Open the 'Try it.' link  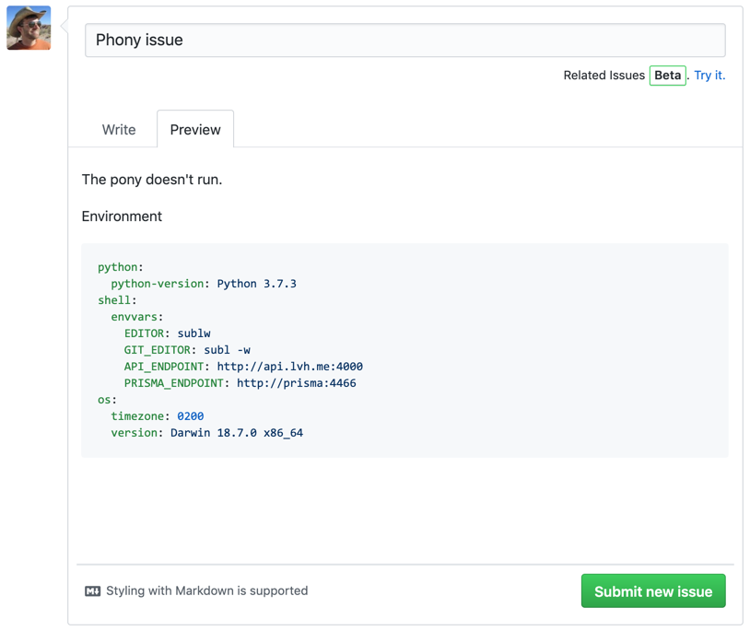(709, 76)
